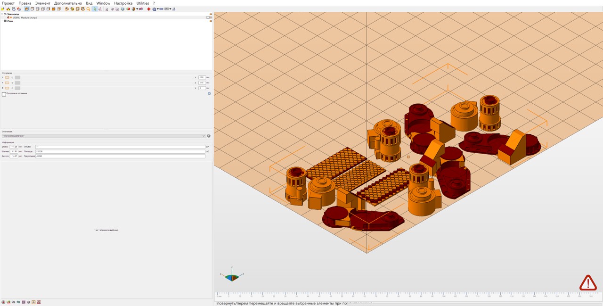
Task: Click the magnifier zoom icon in toolbar
Action: (x=88, y=9)
